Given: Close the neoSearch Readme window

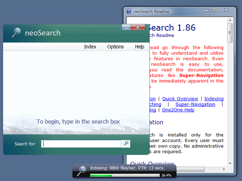Looking at the screenshot, I should 226,10.
